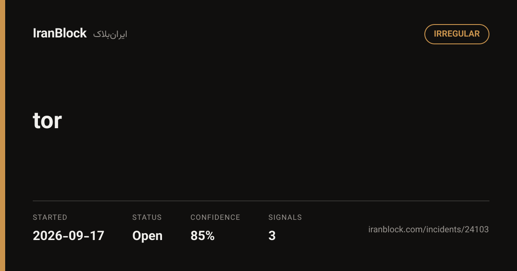Select the 85% confidence value
This screenshot has height=271, width=517.
coord(202,236)
